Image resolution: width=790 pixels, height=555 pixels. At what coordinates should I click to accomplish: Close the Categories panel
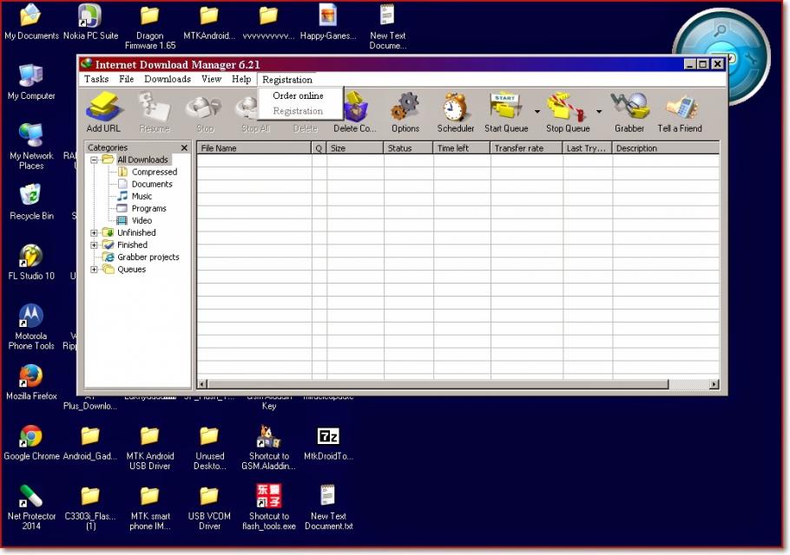click(x=184, y=148)
